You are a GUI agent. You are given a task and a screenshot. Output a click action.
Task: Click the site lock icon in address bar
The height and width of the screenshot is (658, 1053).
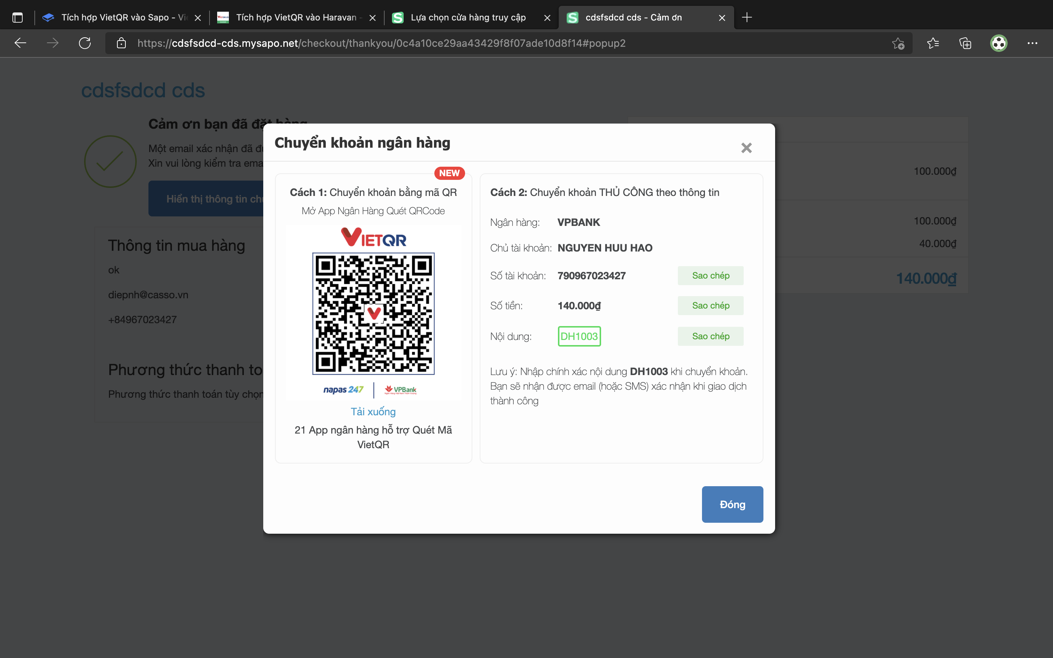(x=121, y=43)
